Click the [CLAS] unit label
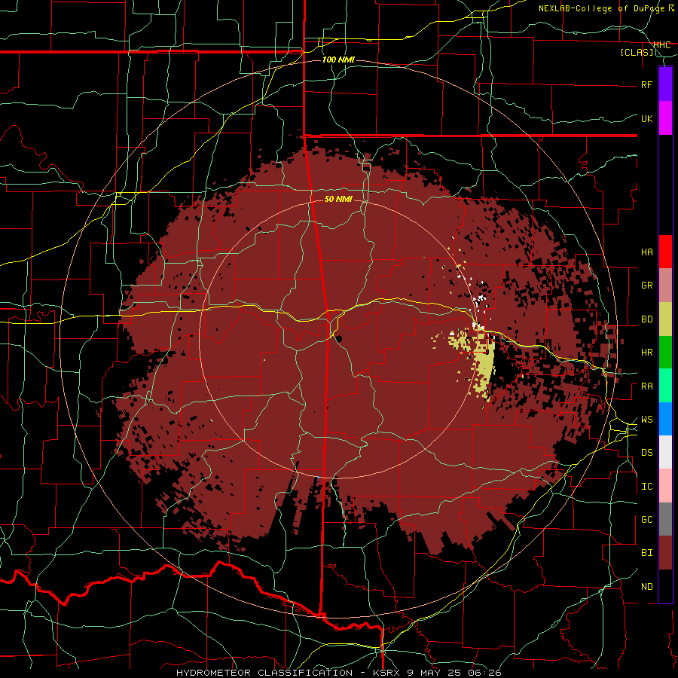 (637, 53)
